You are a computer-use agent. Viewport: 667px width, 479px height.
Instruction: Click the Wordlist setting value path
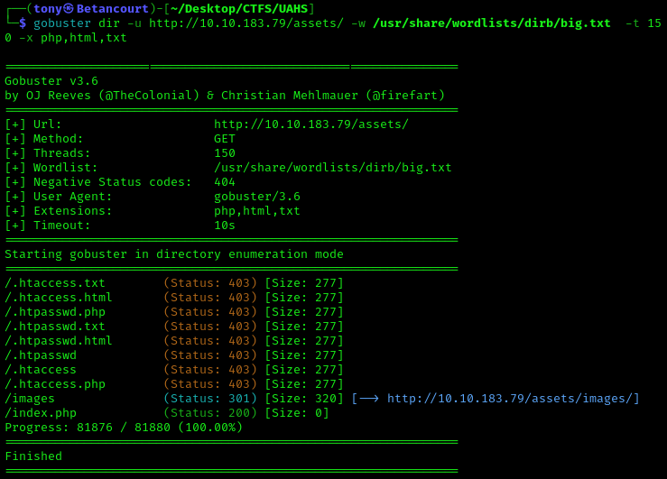click(x=333, y=168)
